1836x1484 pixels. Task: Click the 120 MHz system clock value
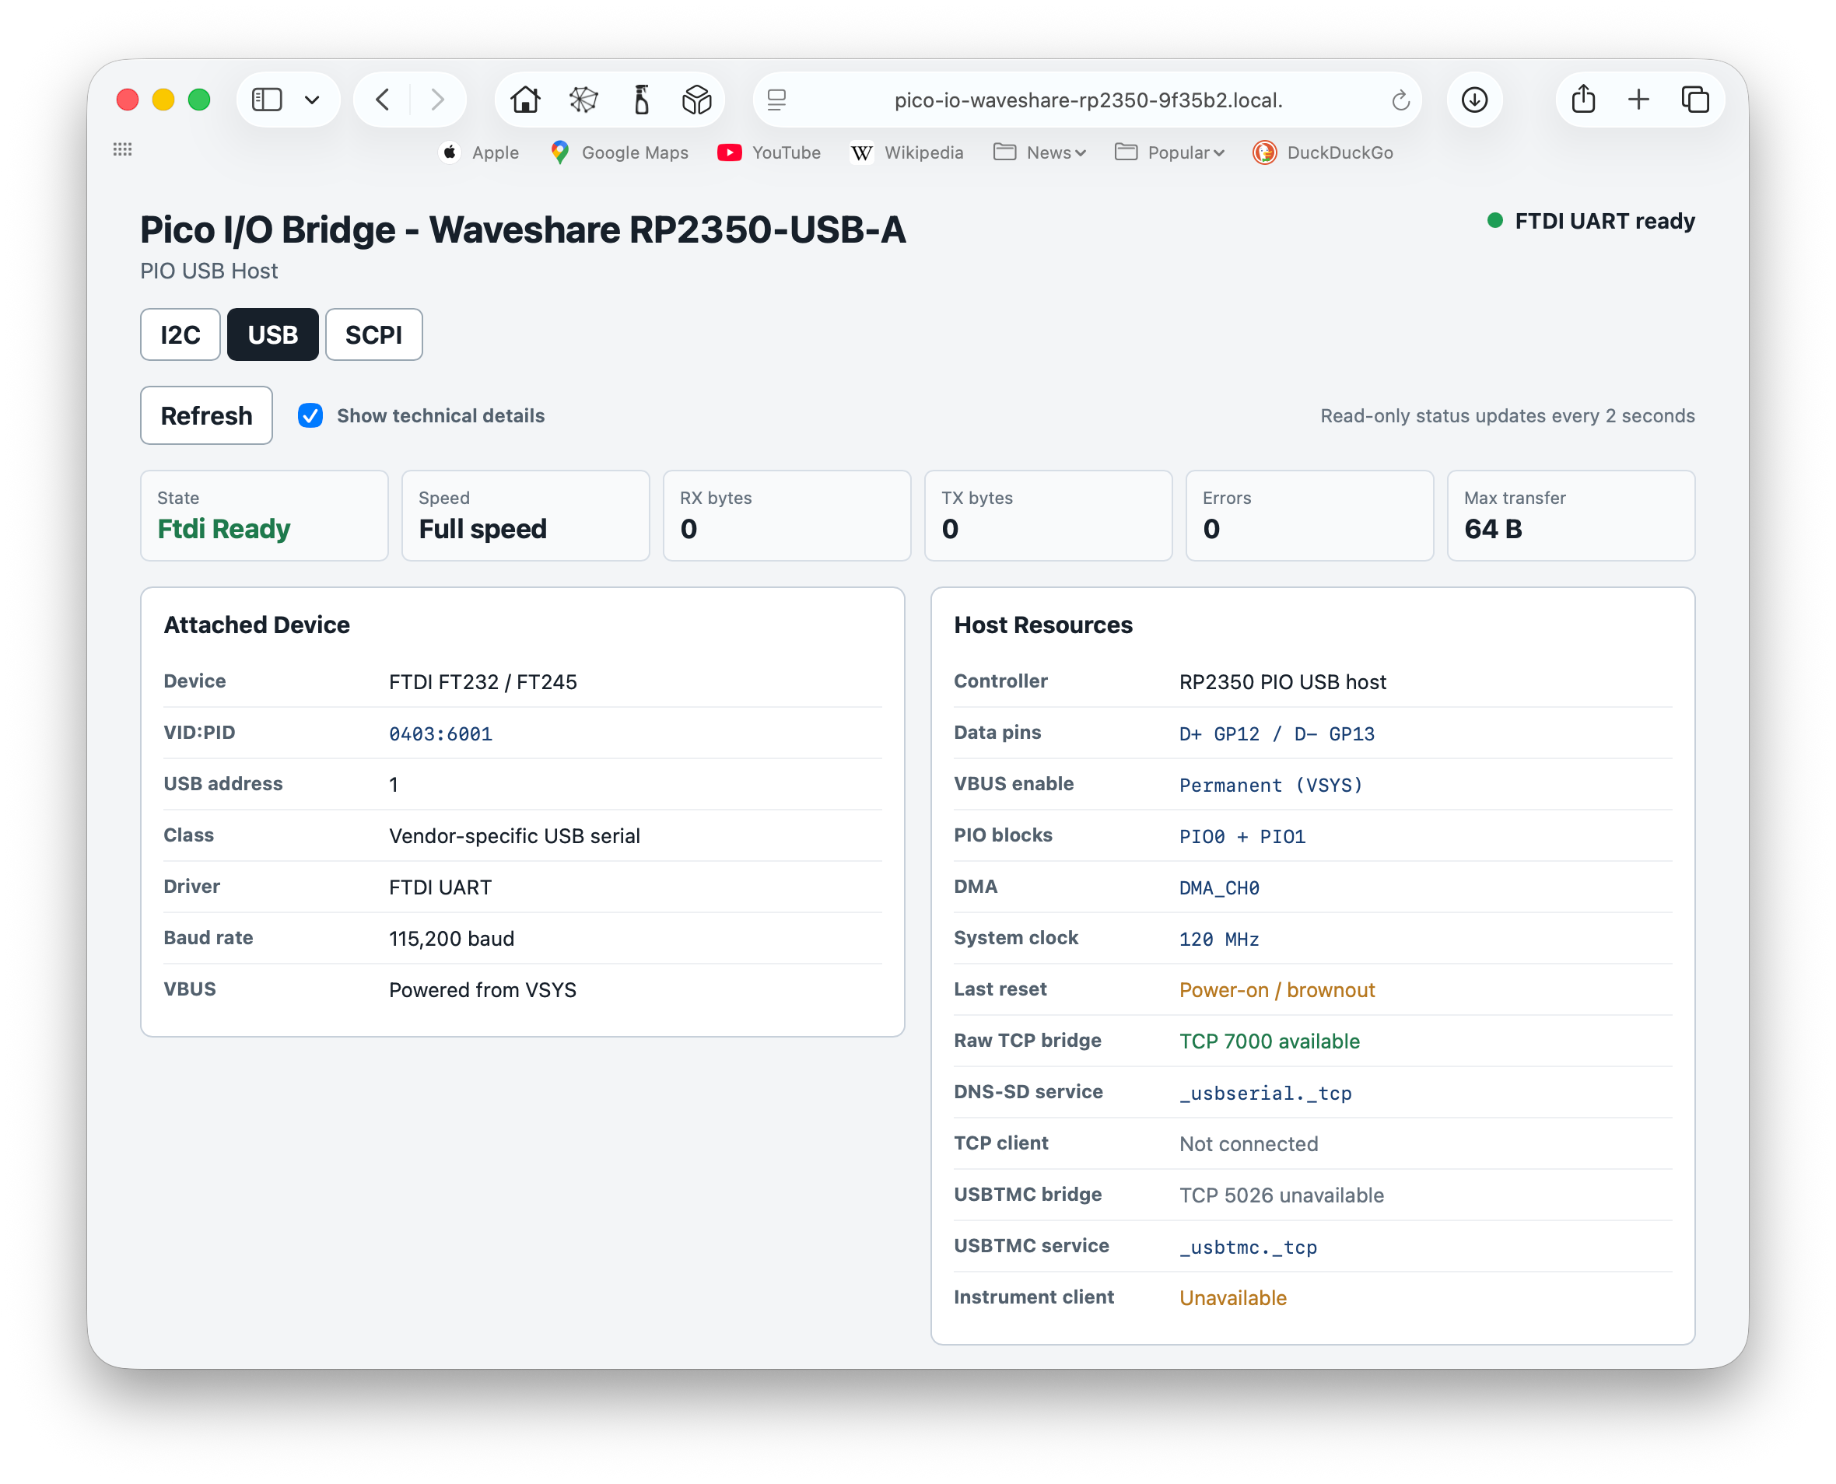click(1219, 939)
